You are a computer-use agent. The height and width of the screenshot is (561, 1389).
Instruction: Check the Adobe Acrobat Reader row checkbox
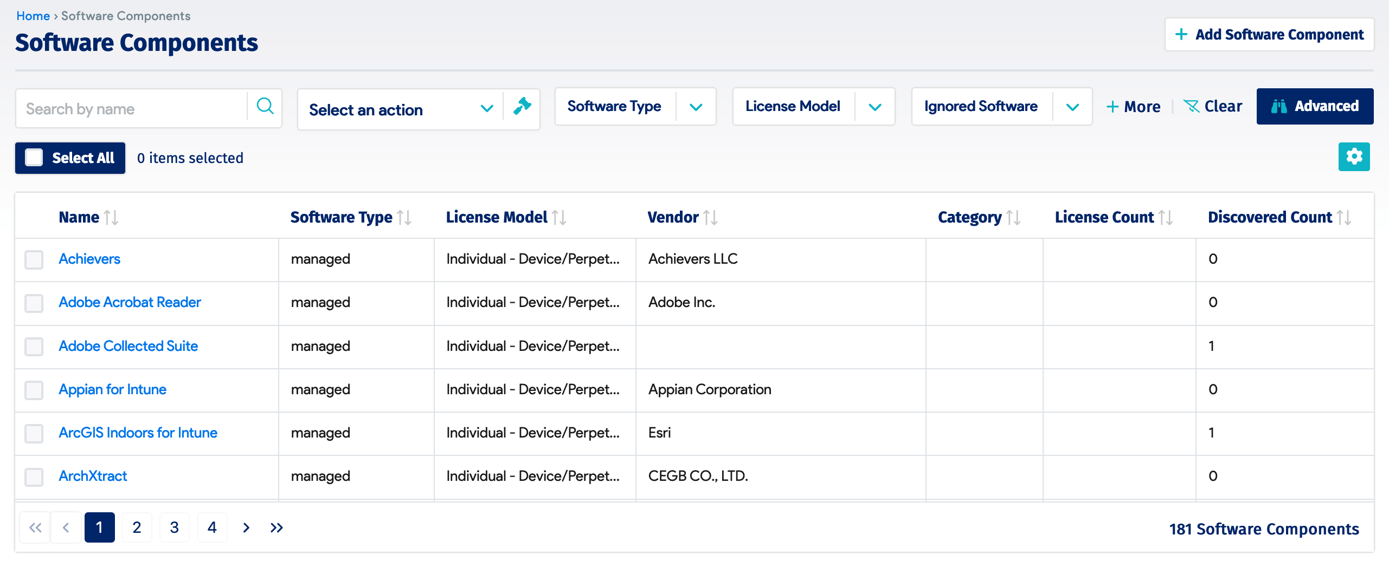click(34, 303)
